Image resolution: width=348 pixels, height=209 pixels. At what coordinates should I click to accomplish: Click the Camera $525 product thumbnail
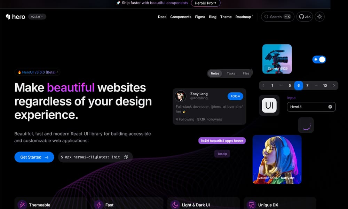click(x=277, y=59)
